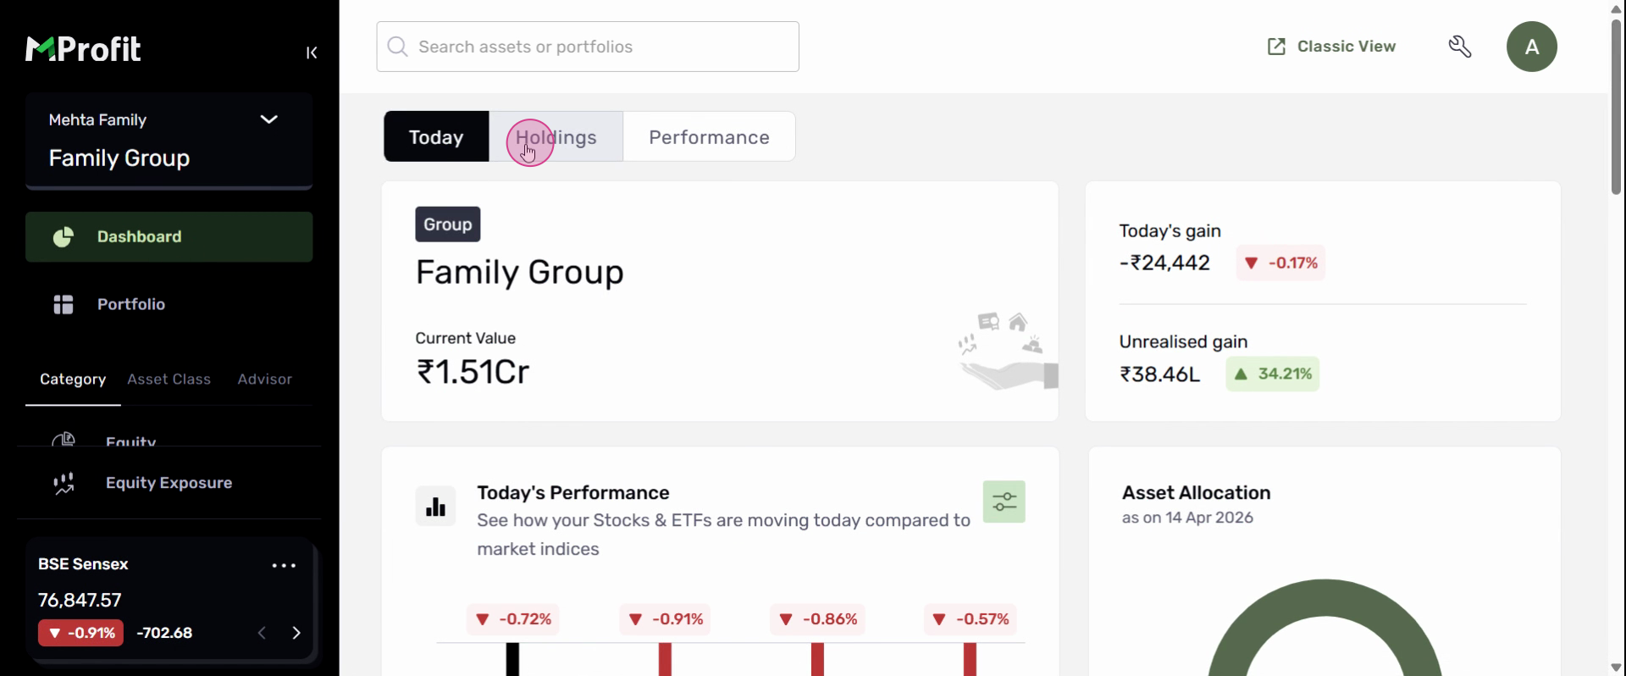
Task: Switch sidebar to Advisor tab
Action: 264,380
